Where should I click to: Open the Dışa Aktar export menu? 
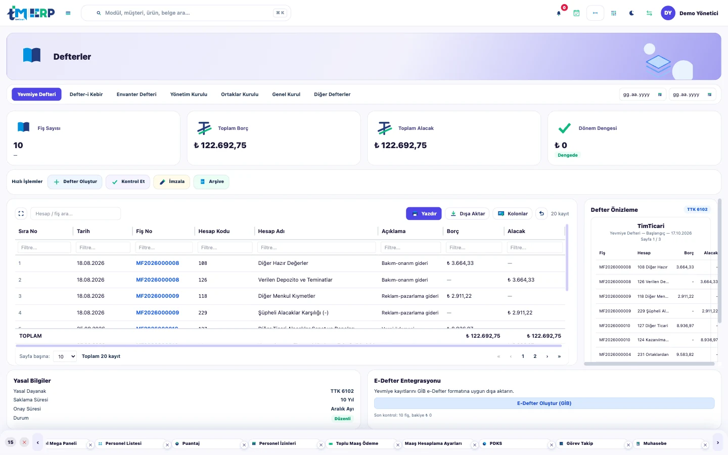point(468,214)
